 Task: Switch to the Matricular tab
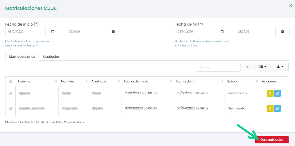51,57
